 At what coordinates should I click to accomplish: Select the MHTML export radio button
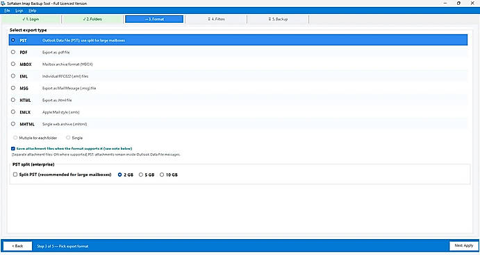coord(13,123)
